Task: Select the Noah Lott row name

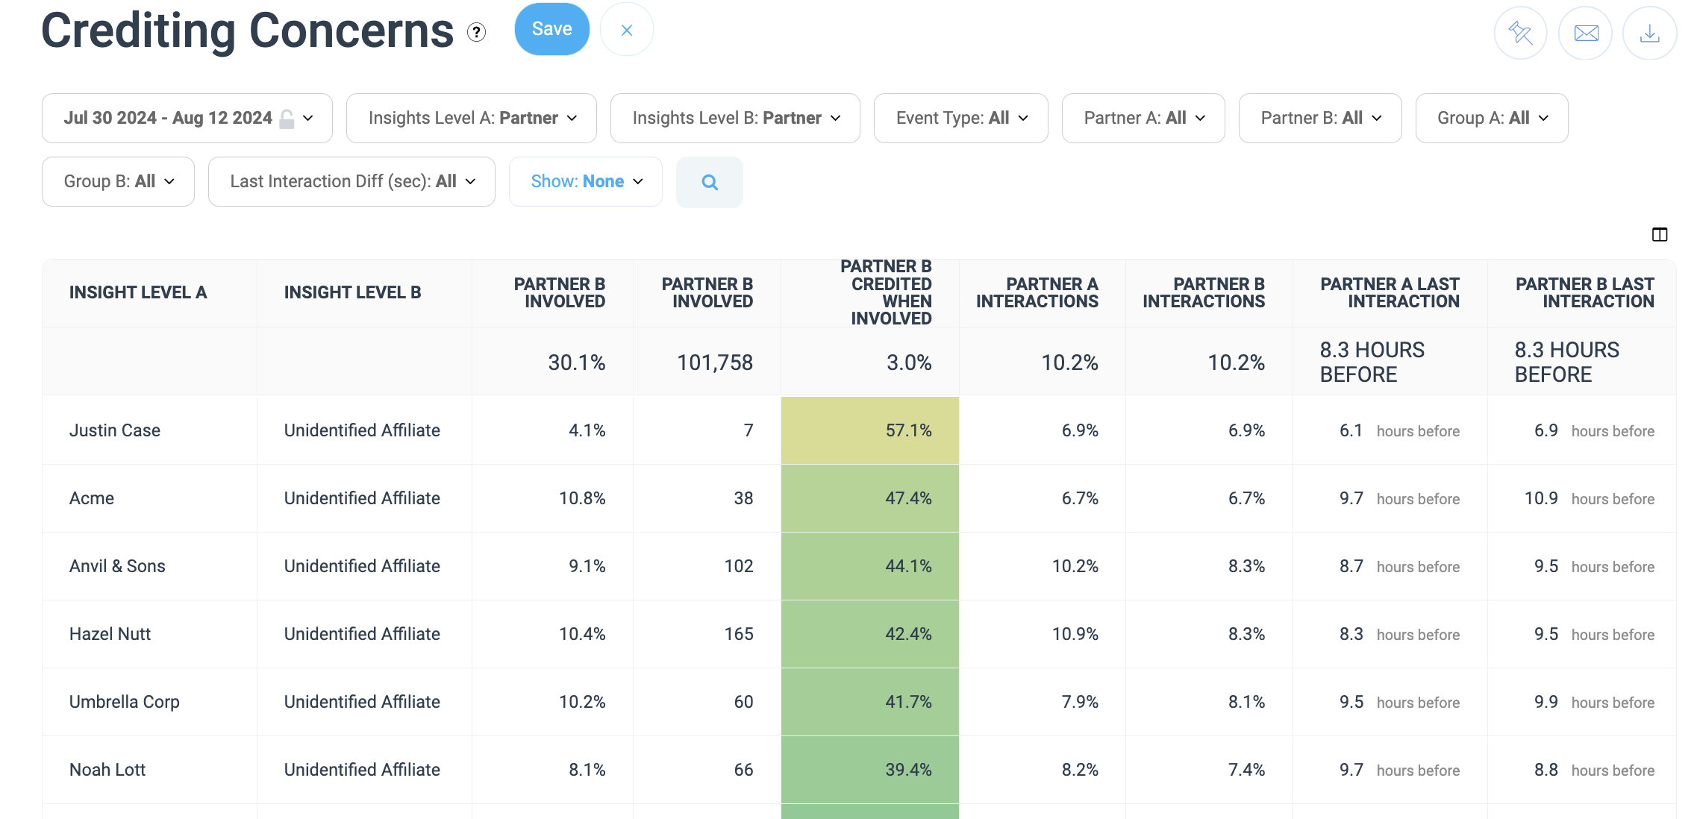Action: (x=107, y=770)
